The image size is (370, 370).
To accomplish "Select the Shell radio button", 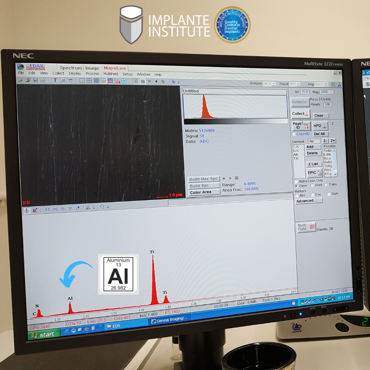I will tap(312, 185).
